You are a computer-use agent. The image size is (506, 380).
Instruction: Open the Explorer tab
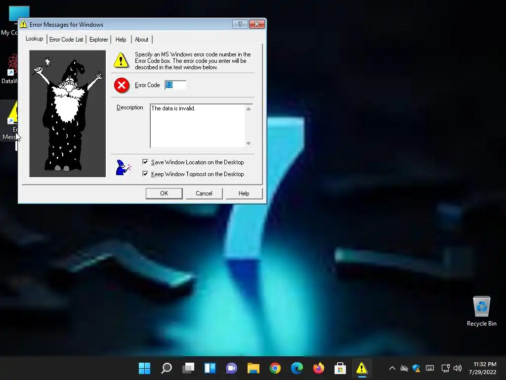coord(99,40)
